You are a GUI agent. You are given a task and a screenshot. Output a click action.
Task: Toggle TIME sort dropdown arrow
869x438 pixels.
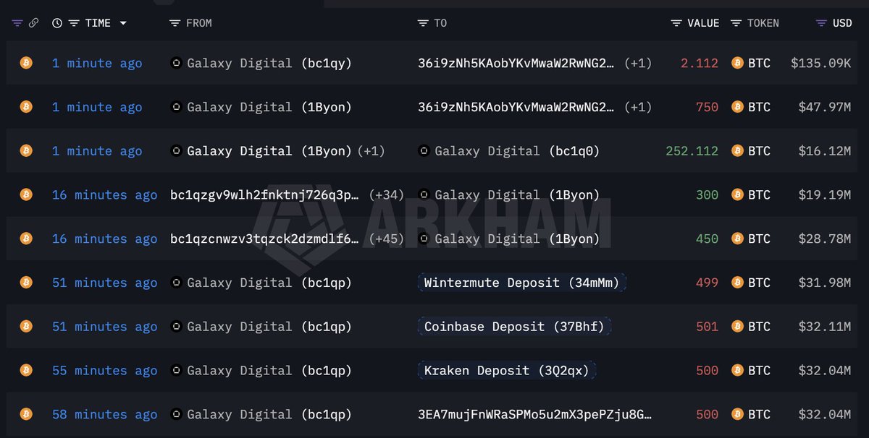(123, 23)
